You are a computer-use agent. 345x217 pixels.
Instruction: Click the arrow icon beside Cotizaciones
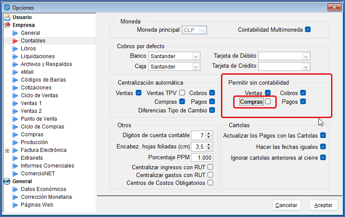click(x=15, y=88)
